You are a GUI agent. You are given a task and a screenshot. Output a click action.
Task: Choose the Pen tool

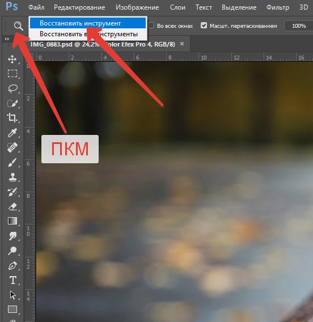(x=12, y=265)
